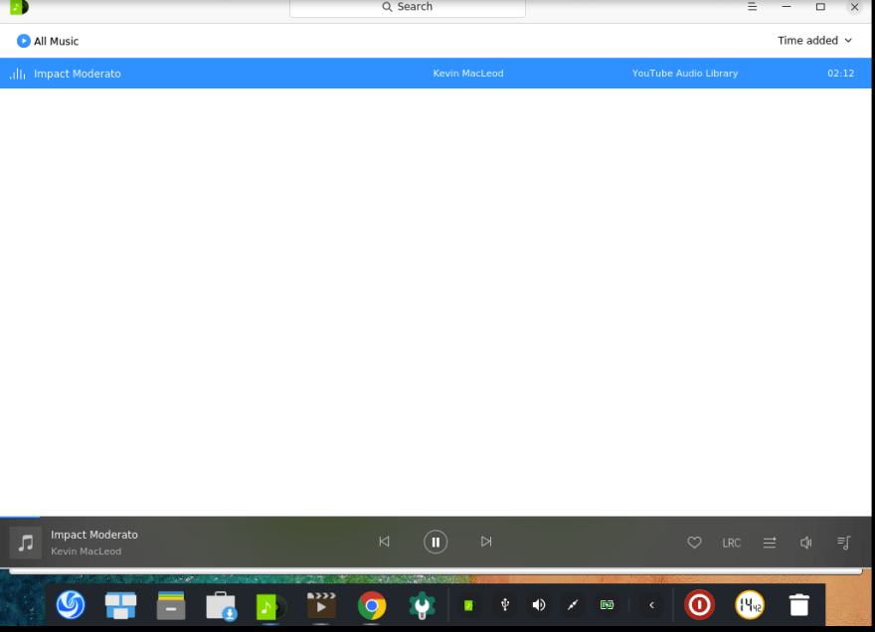Click the playing equalizer bars icon
The width and height of the screenshot is (875, 632).
[17, 74]
